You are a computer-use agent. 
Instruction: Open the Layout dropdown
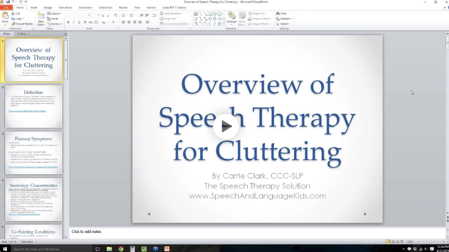coord(54,13)
